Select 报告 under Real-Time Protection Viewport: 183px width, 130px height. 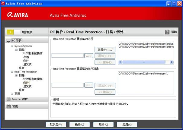[21, 90]
